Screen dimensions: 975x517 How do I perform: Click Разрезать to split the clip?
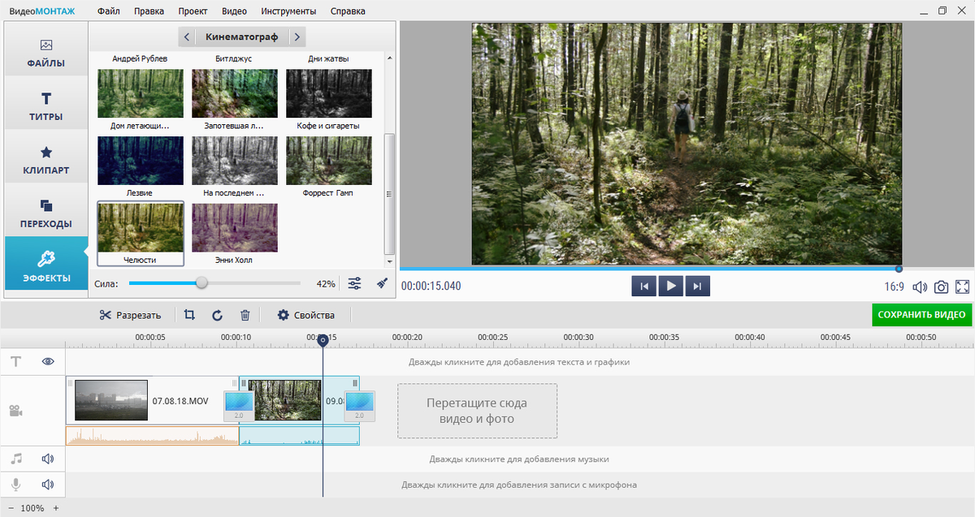[130, 315]
